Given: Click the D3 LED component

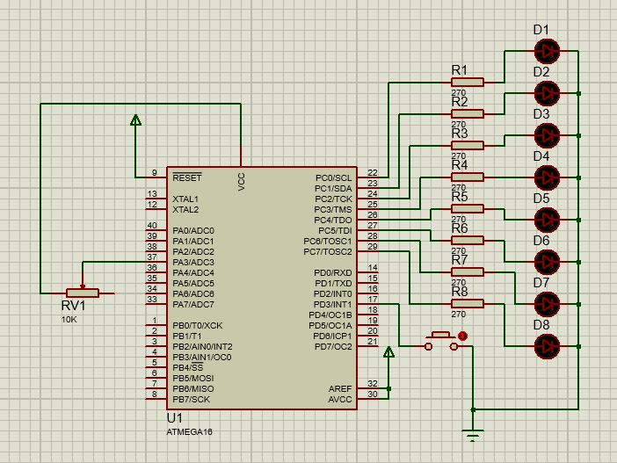Looking at the screenshot, I should tap(547, 135).
